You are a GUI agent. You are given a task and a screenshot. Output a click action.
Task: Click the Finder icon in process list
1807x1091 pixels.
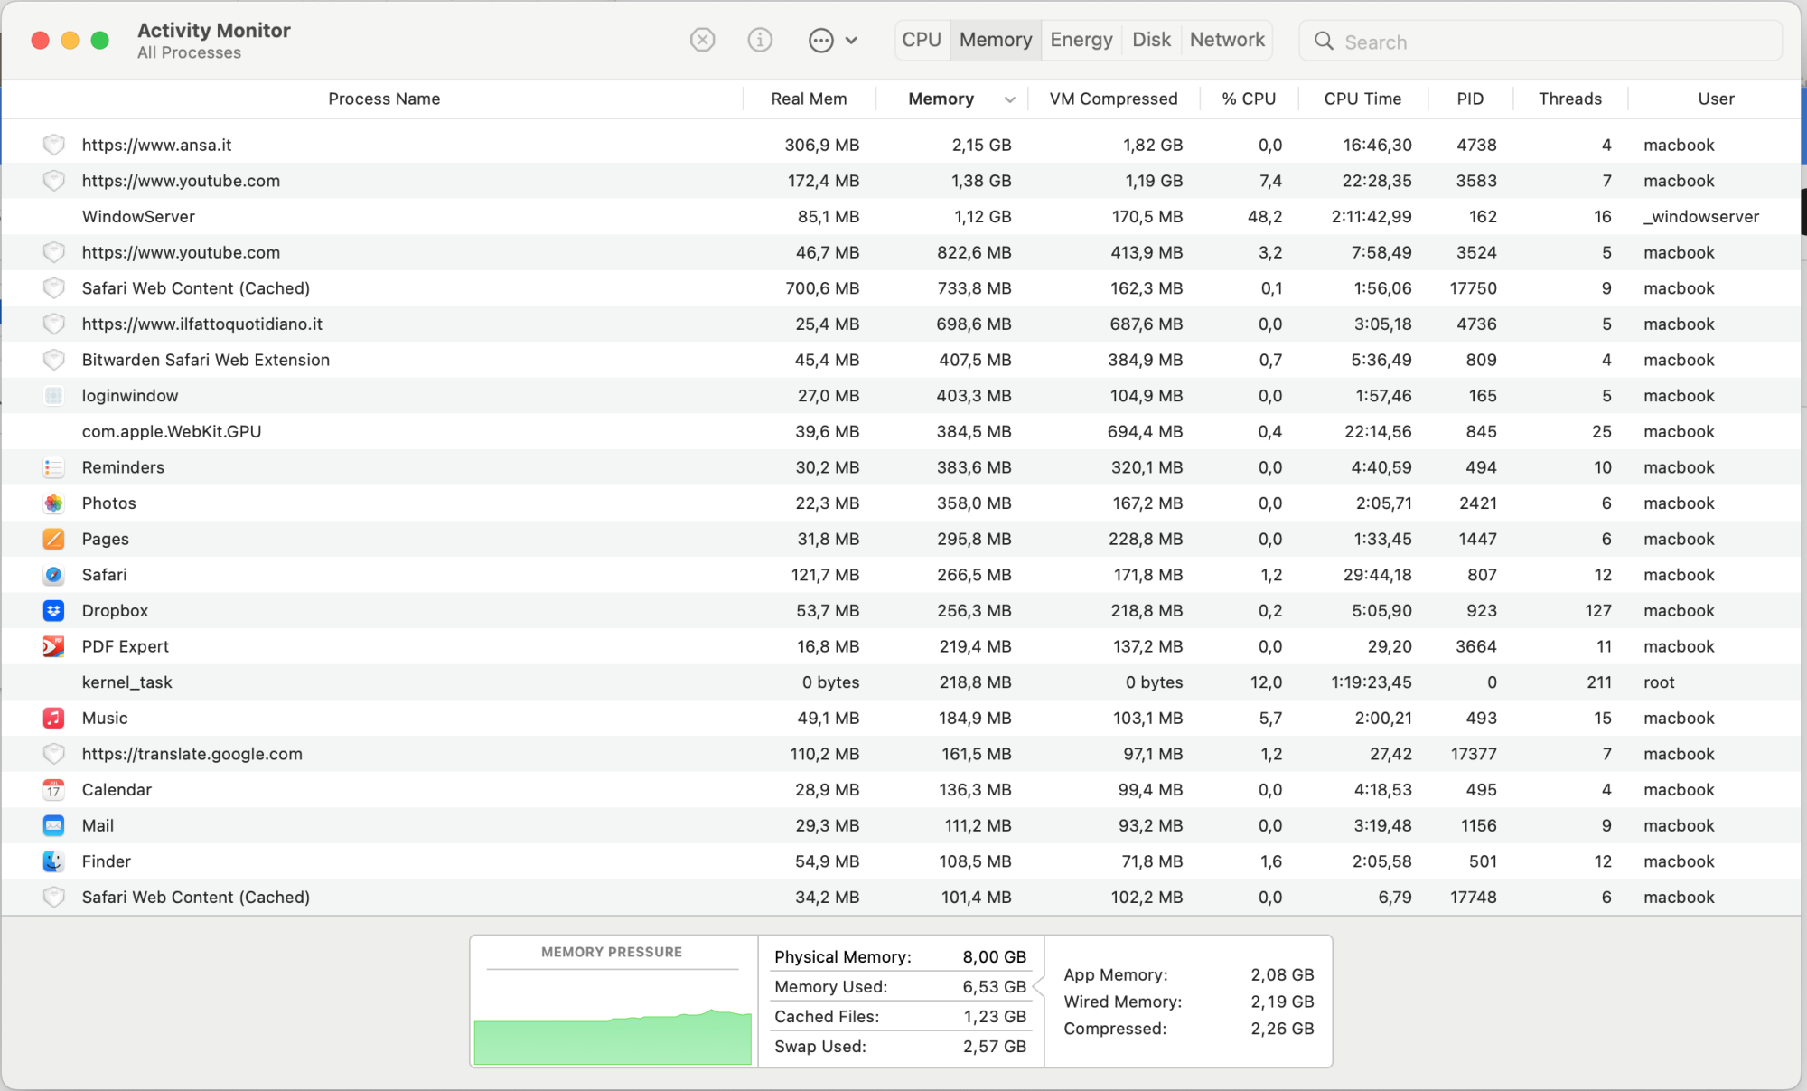[x=53, y=861]
